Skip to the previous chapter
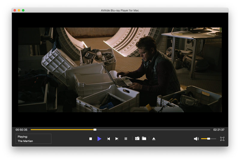Image resolution: width=240 pixels, height=162 pixels. (109, 139)
